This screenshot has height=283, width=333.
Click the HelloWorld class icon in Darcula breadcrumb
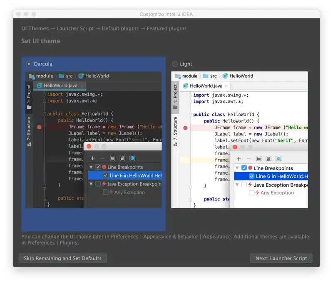coord(81,76)
